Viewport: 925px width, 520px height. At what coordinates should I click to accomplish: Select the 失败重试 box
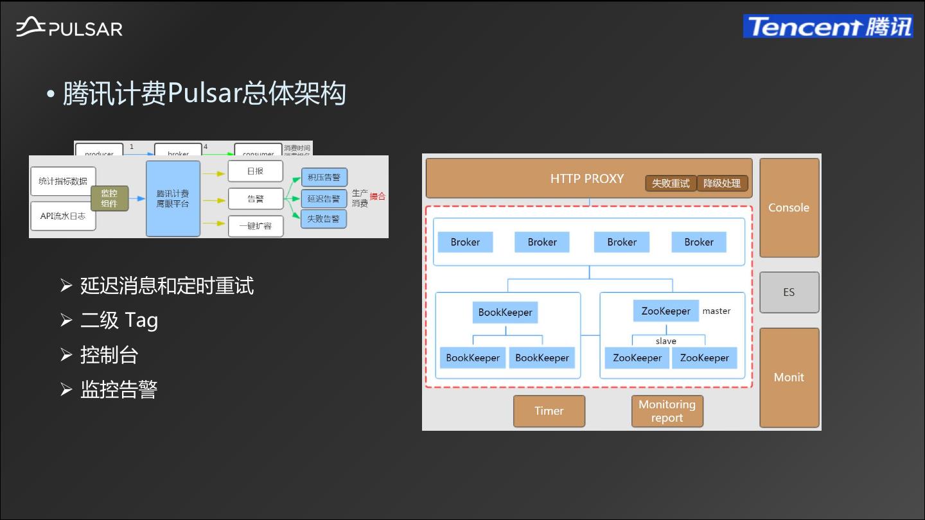(x=671, y=184)
